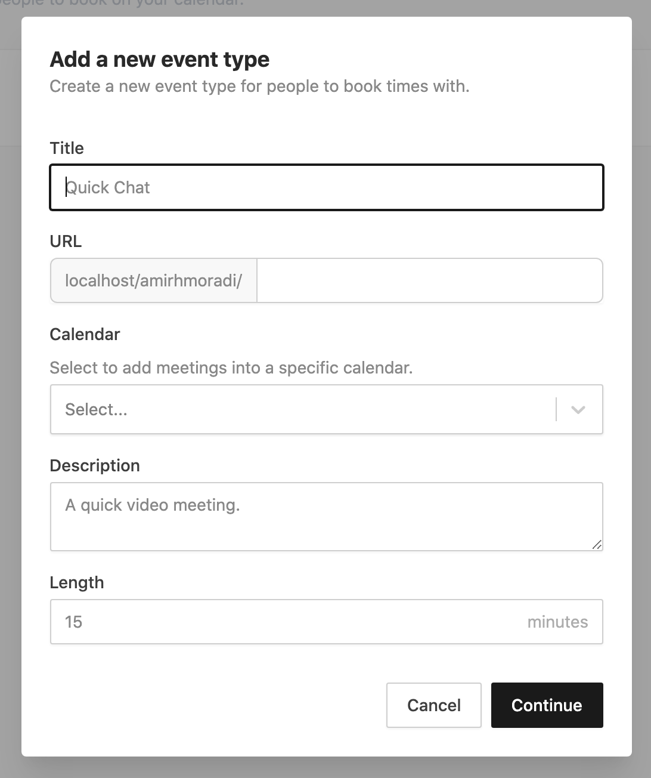
Task: Click the Title field label
Action: 66,148
